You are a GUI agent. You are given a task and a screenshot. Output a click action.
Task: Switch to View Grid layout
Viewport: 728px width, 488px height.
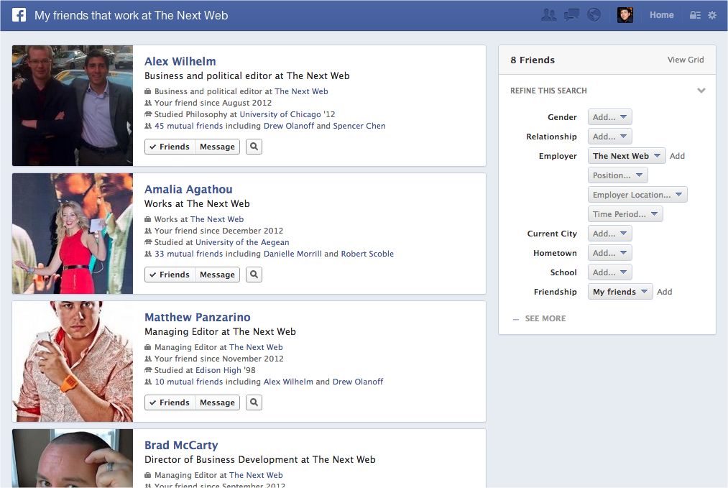coord(686,60)
